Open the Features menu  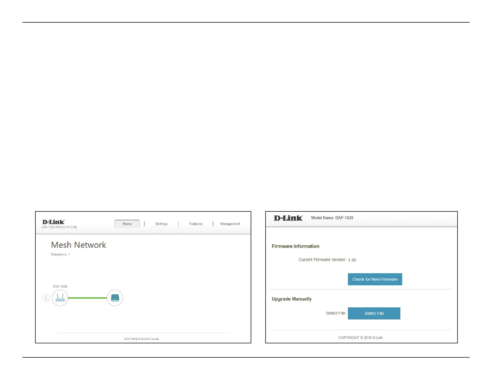click(196, 224)
